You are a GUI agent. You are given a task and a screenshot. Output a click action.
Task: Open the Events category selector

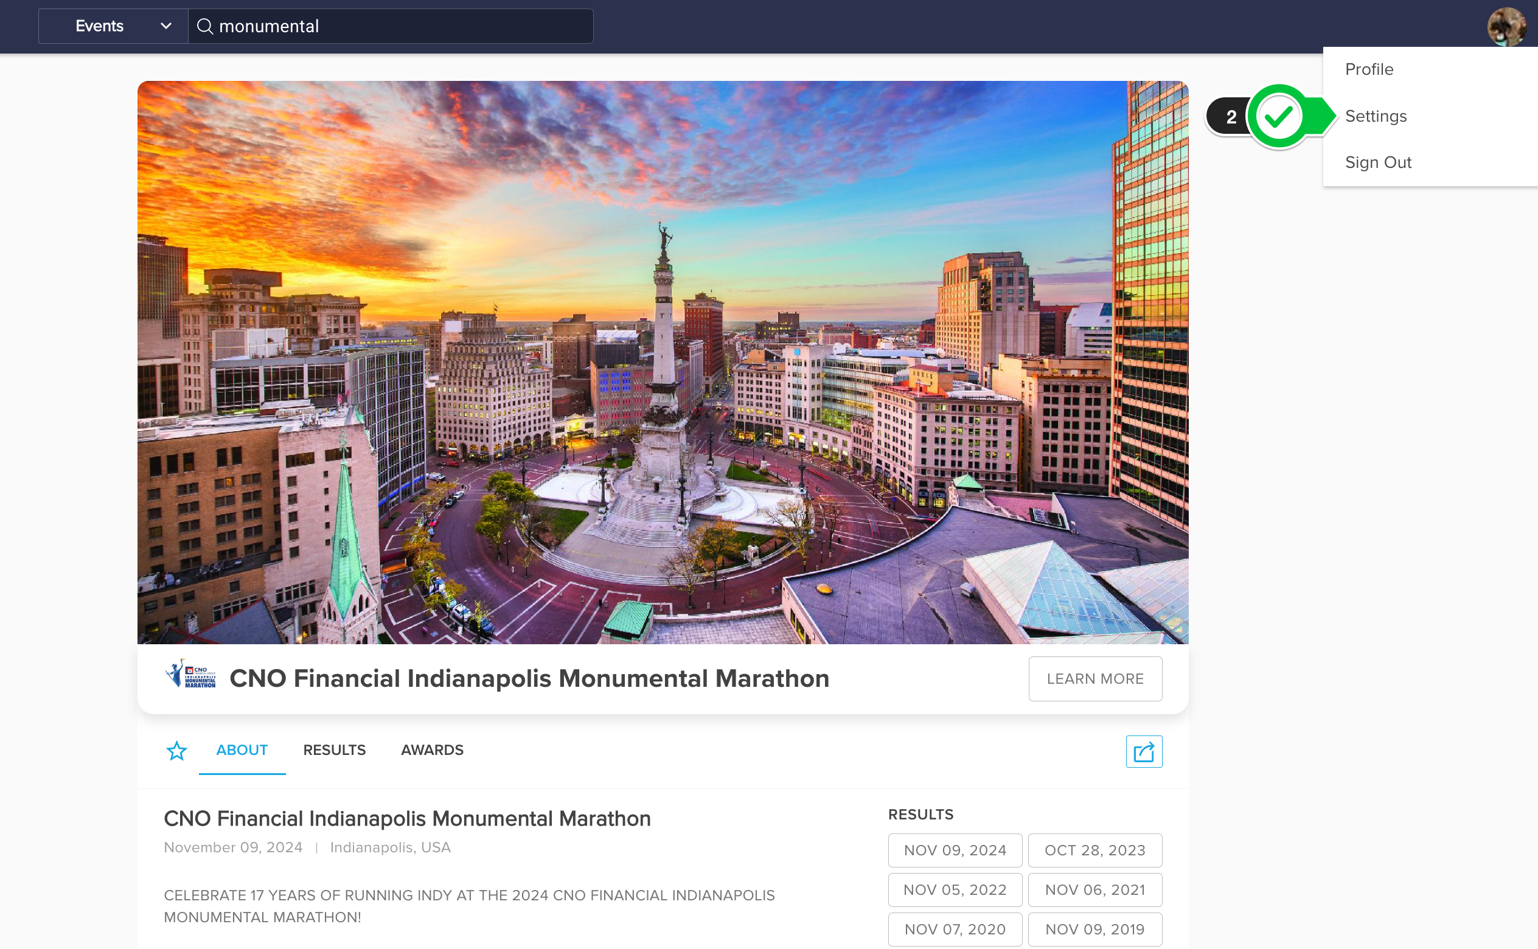click(100, 26)
